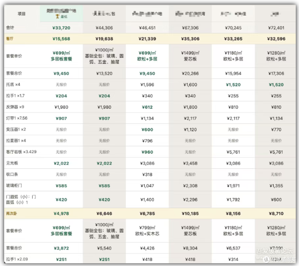The height and width of the screenshot is (266, 299).
Task: Click the 反弹器 price ¥612
Action: pos(147,107)
